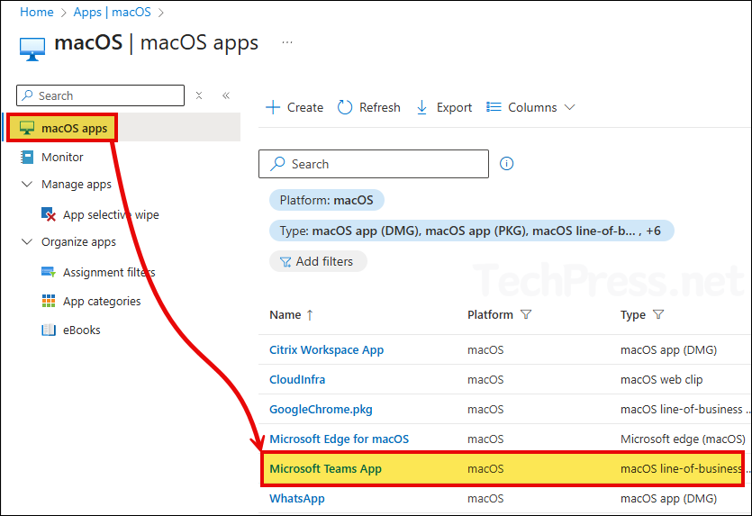Click the sidebar Search field
This screenshot has width=752, height=516.
click(100, 95)
